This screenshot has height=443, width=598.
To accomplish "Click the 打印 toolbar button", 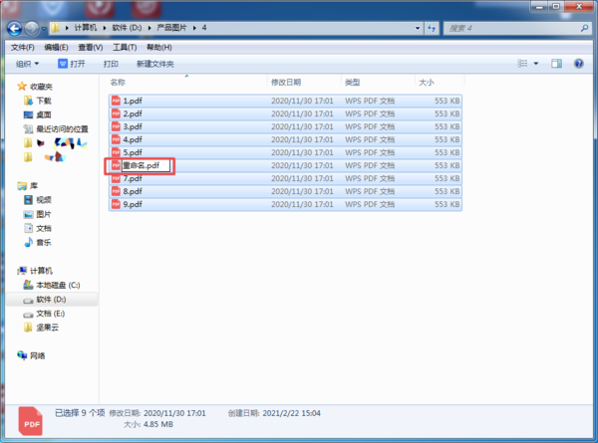I will pyautogui.click(x=111, y=64).
